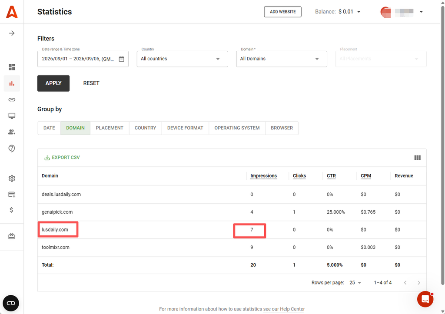The width and height of the screenshot is (445, 314).
Task: Open the help question mark icon
Action: pos(12,149)
